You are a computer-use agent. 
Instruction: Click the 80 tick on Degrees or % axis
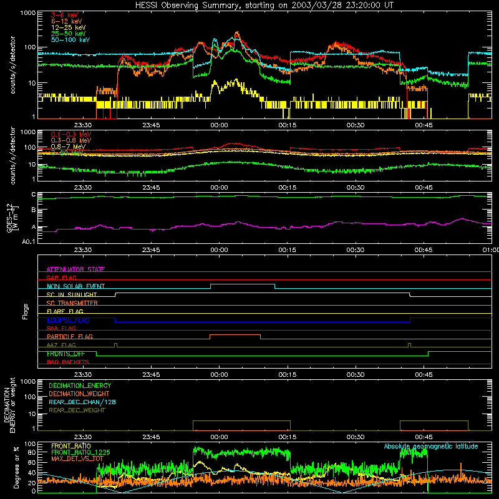click(32, 452)
